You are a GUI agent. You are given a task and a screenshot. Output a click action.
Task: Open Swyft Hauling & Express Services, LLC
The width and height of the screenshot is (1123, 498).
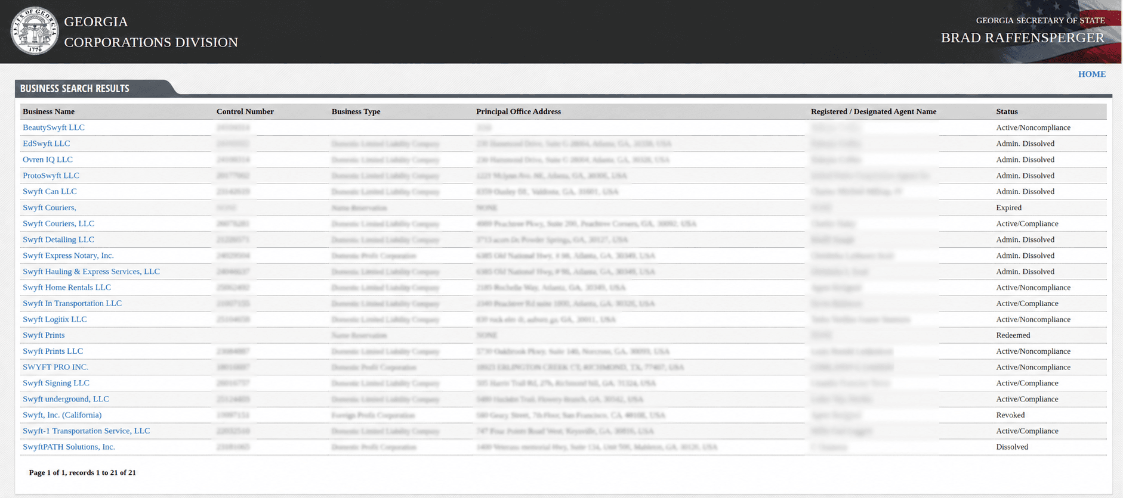coord(91,271)
